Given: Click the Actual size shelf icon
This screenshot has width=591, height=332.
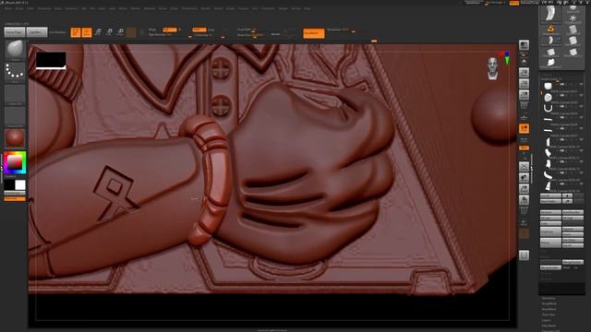Looking at the screenshot, I should point(524,95).
